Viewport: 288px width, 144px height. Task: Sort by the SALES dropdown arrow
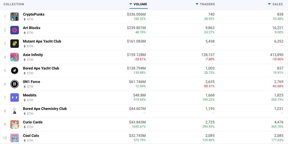tap(269, 4)
